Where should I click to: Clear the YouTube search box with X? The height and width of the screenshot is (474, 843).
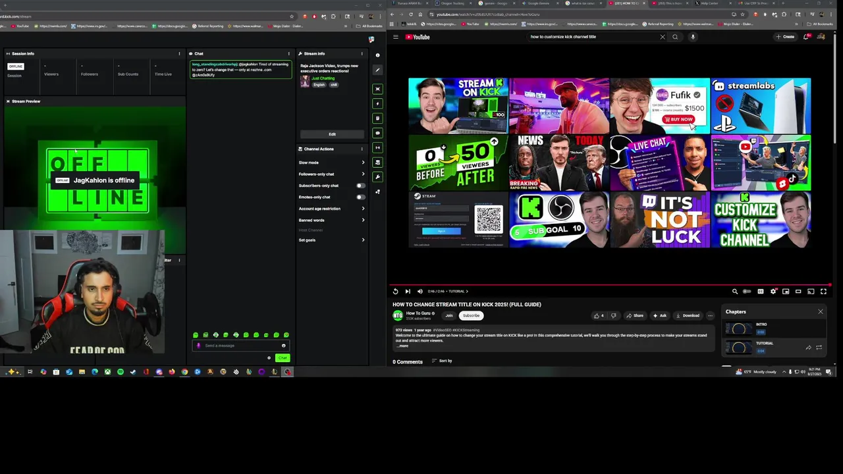663,37
